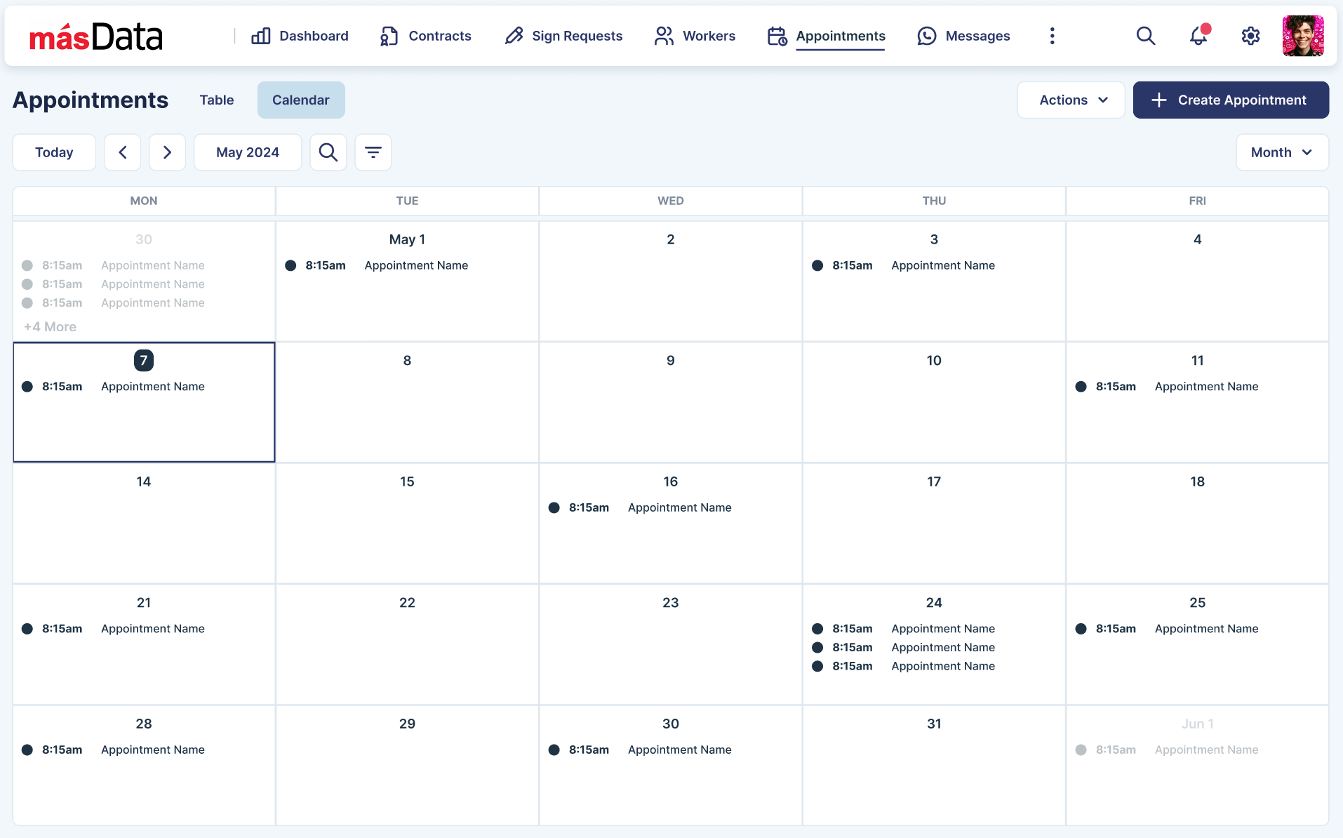The width and height of the screenshot is (1343, 838).
Task: Click the Today button
Action: [54, 152]
